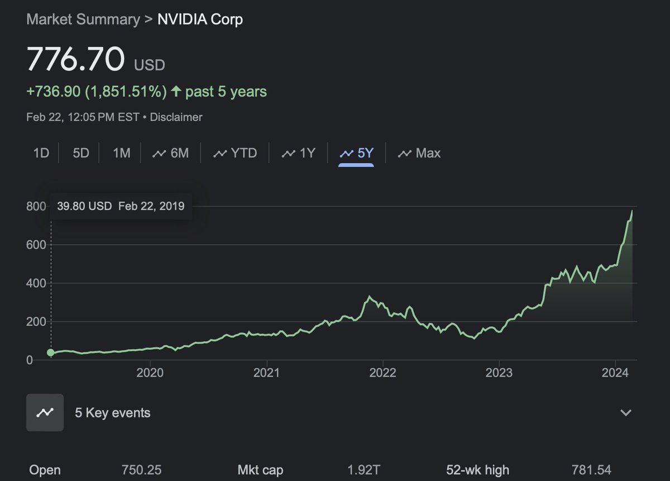670x481 pixels.
Task: Show the 1Y chart range
Action: [299, 153]
